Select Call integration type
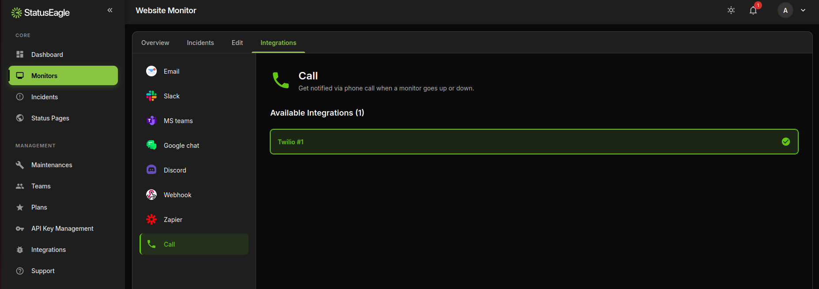Viewport: 819px width, 289px height. coord(194,244)
